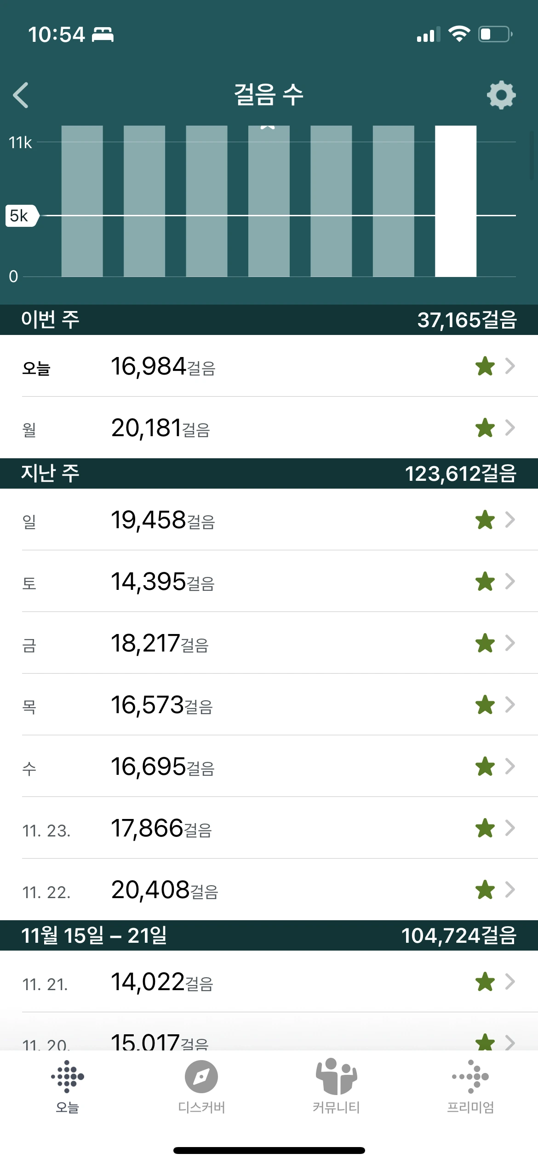
Task: Tap the green star for 16,984 steps
Action: pyautogui.click(x=485, y=366)
